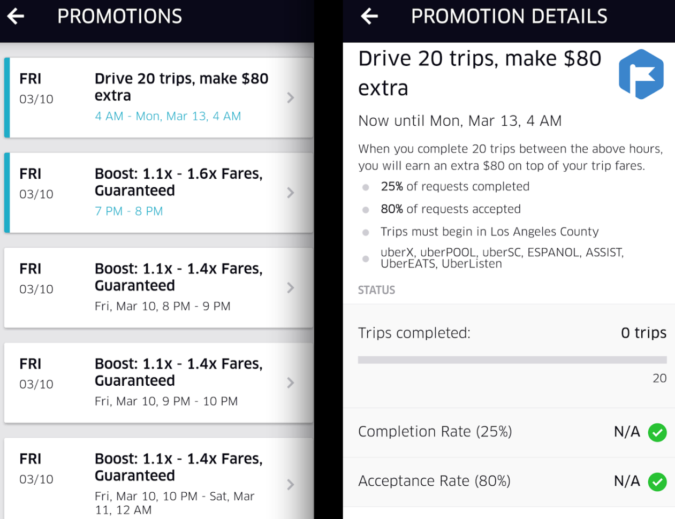
Task: Click the blue promotion flag icon
Action: [x=640, y=75]
